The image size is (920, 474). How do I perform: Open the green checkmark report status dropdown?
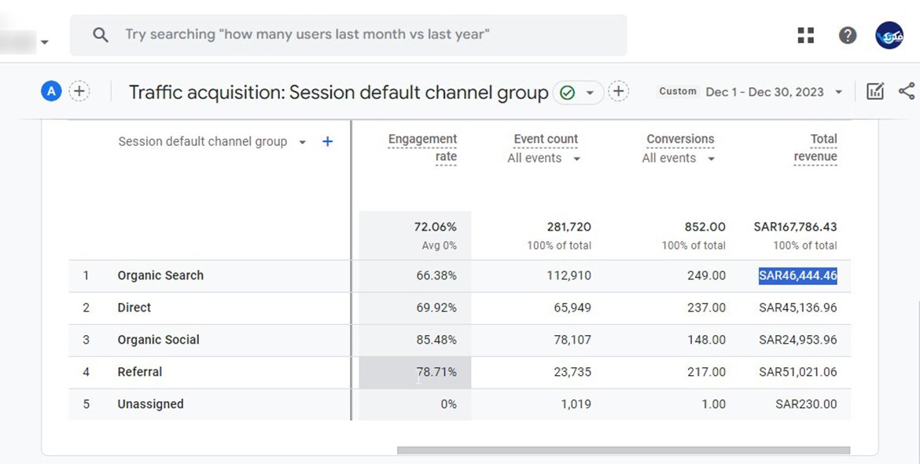578,93
